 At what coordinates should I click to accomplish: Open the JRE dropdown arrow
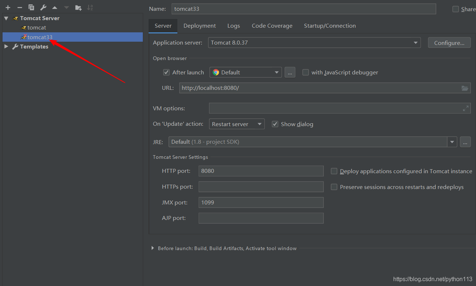pyautogui.click(x=452, y=142)
